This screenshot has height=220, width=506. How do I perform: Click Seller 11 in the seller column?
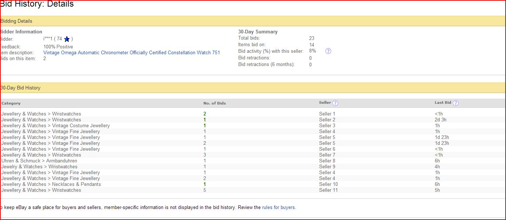[328, 190]
